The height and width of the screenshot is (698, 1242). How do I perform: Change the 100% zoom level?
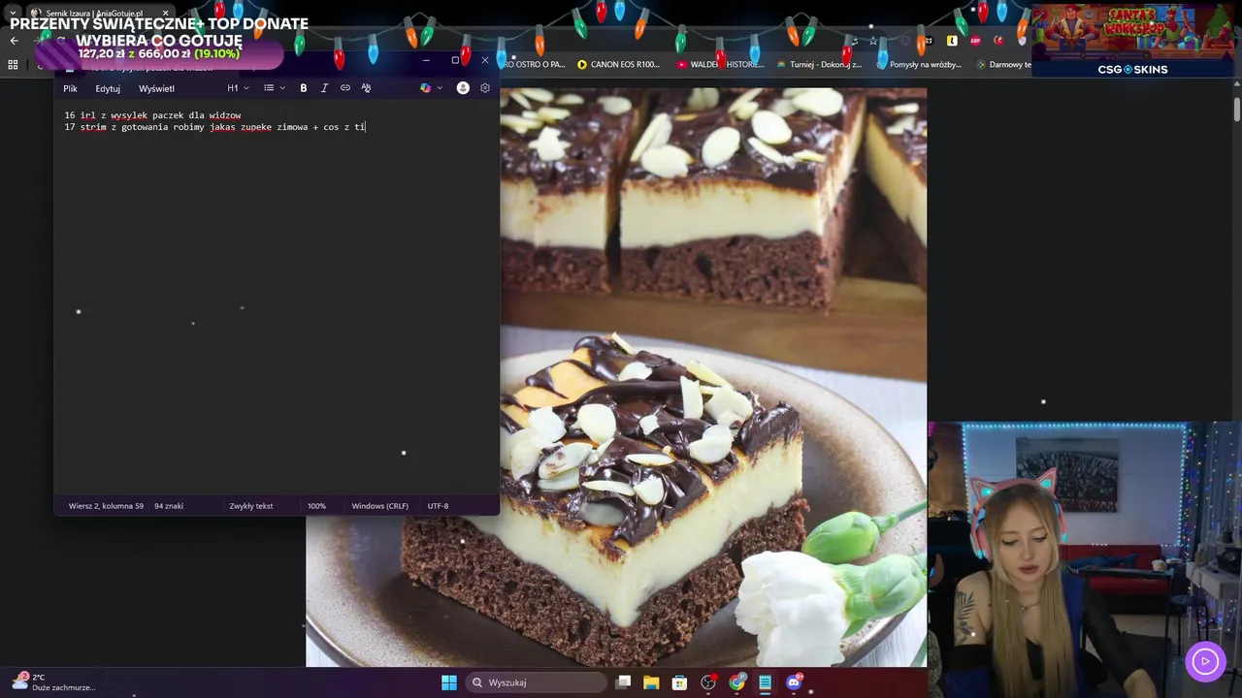click(x=316, y=506)
